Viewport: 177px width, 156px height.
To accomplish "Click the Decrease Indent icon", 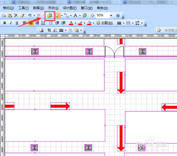I will coord(57,23).
